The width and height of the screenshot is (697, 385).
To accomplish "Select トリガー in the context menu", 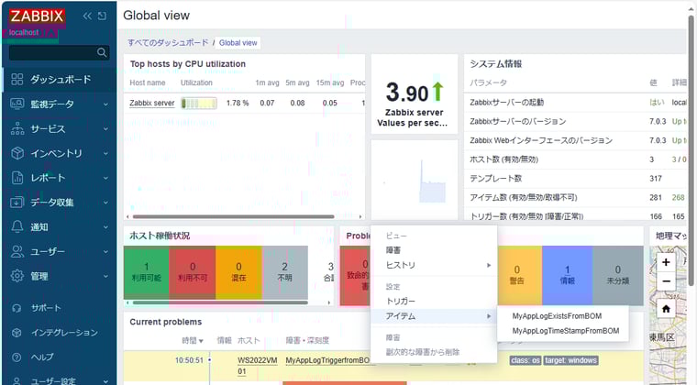I will point(434,301).
